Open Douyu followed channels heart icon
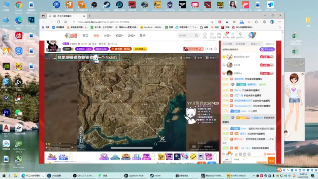 (x=212, y=35)
